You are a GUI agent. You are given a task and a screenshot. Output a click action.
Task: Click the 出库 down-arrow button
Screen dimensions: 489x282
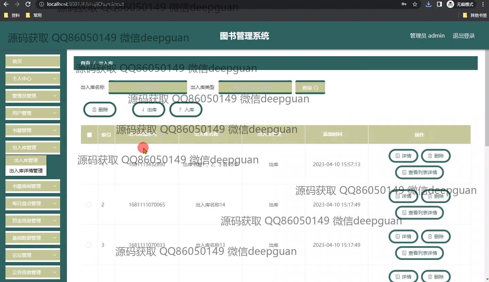(149, 109)
